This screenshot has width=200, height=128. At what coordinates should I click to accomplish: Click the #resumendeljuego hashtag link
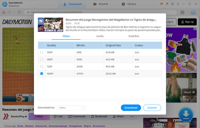pos(58,126)
